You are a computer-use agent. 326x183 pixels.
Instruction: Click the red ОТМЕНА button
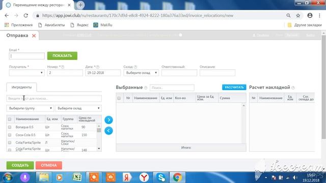point(49,165)
